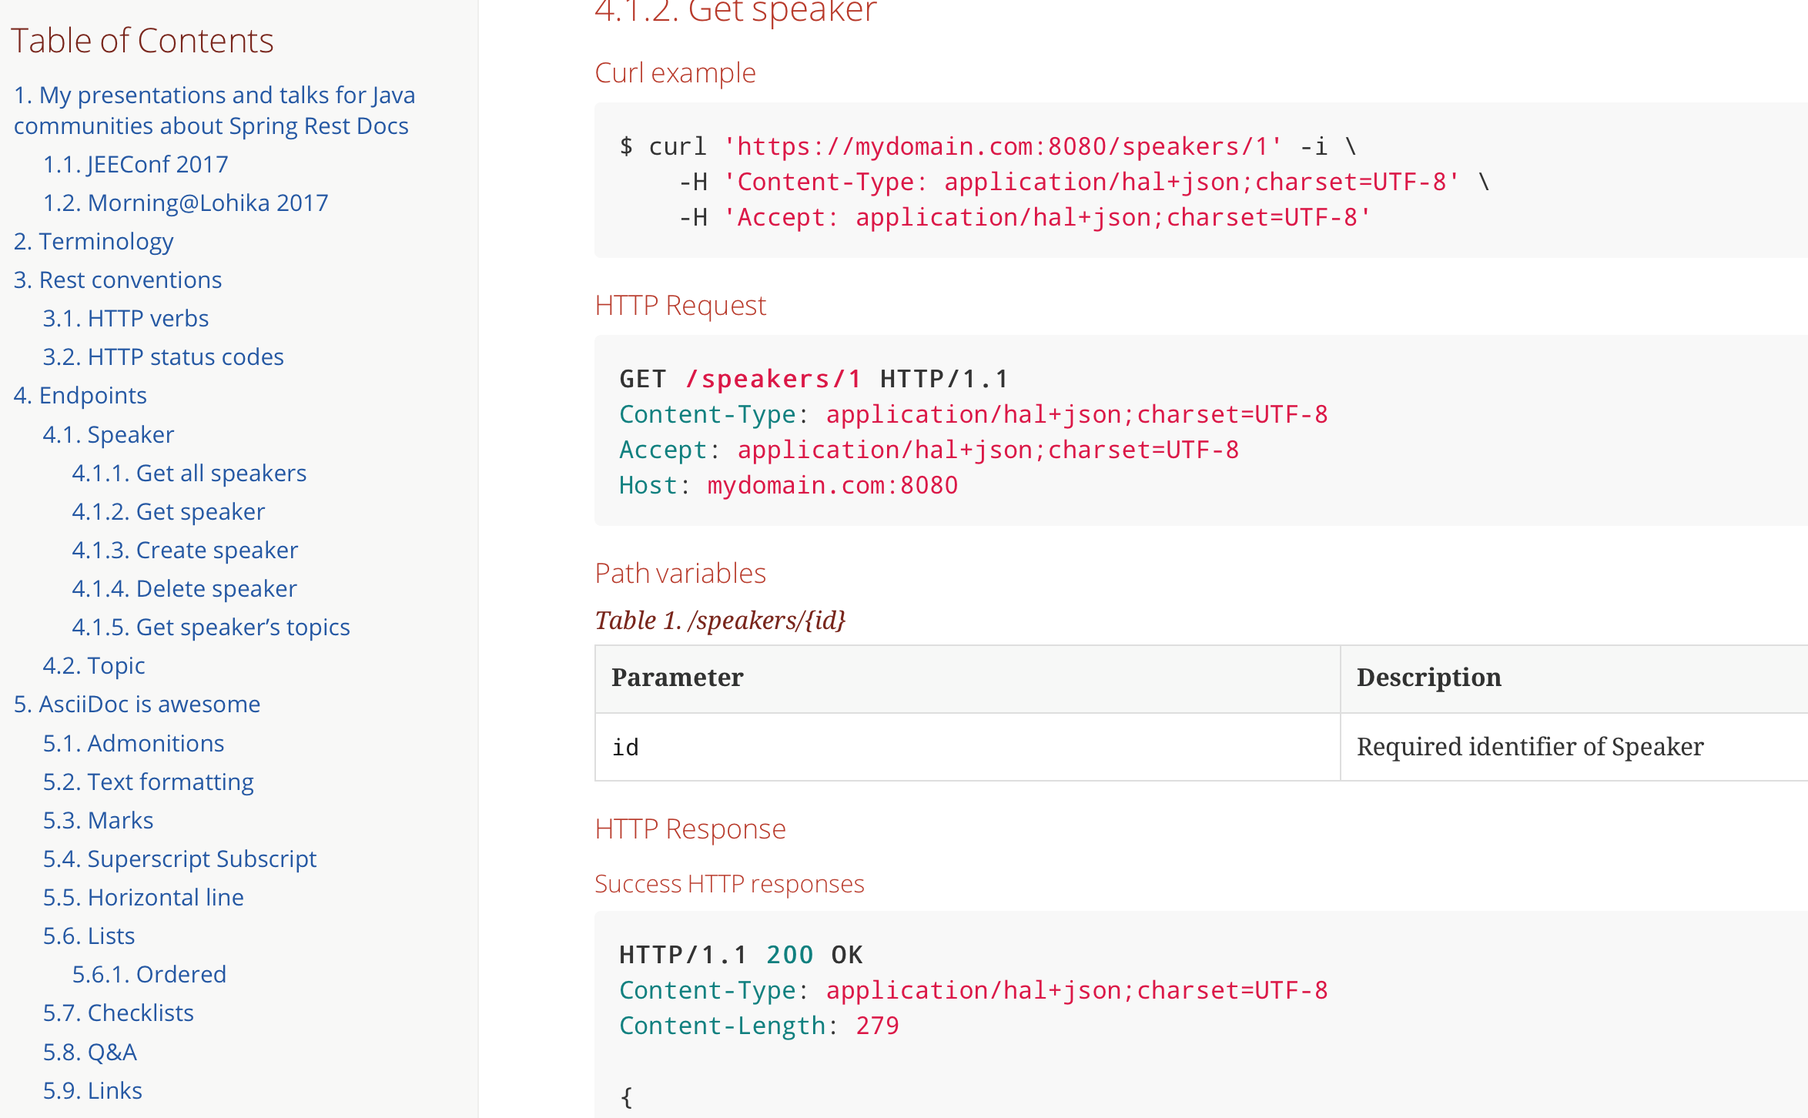
Task: Click the curl 'Content-Type:' header line
Action: coord(1084,182)
